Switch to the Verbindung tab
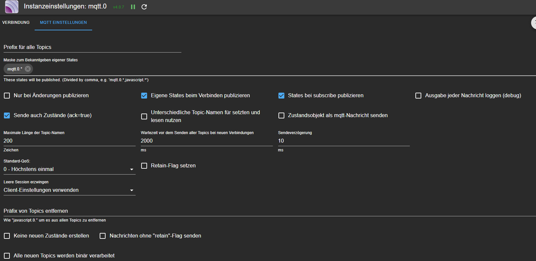Viewport: 536px width, 261px height. click(16, 23)
